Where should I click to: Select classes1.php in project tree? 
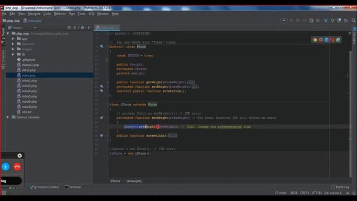(28, 65)
